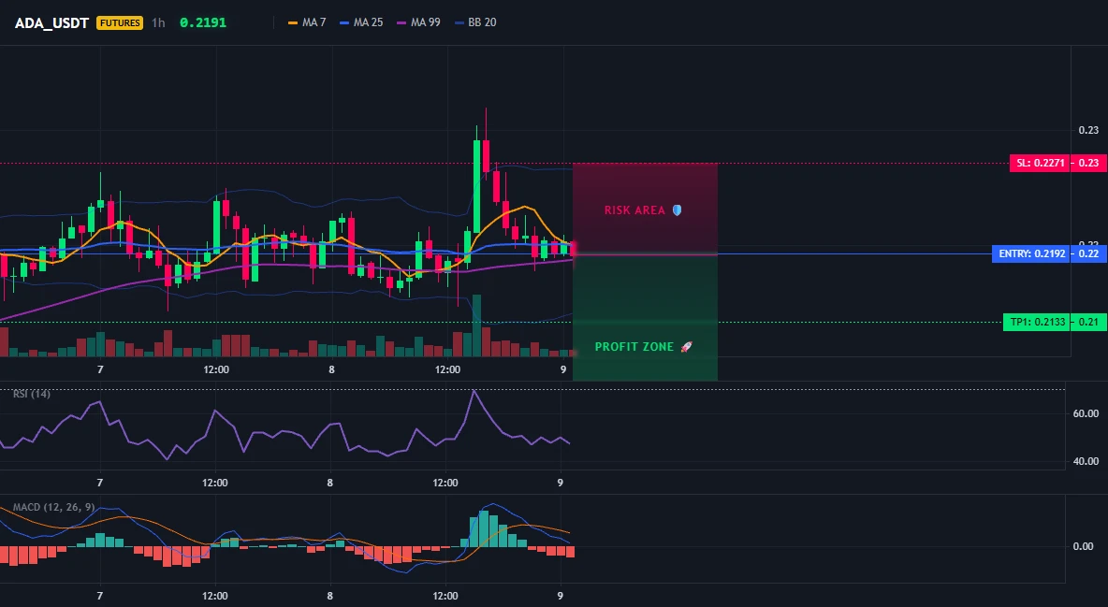Screen dimensions: 1108x607
Task: Toggle the MA 99 legend item
Action: pyautogui.click(x=418, y=22)
